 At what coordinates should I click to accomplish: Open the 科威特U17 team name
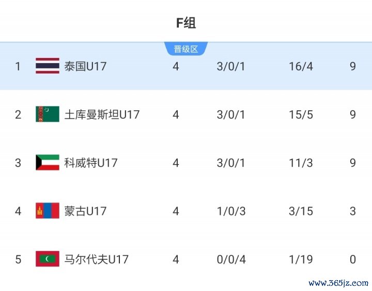(x=91, y=163)
